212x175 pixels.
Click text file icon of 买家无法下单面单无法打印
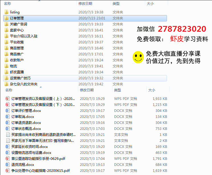8,141
